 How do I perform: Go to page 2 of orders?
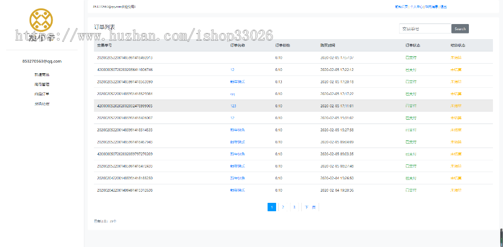click(x=283, y=207)
